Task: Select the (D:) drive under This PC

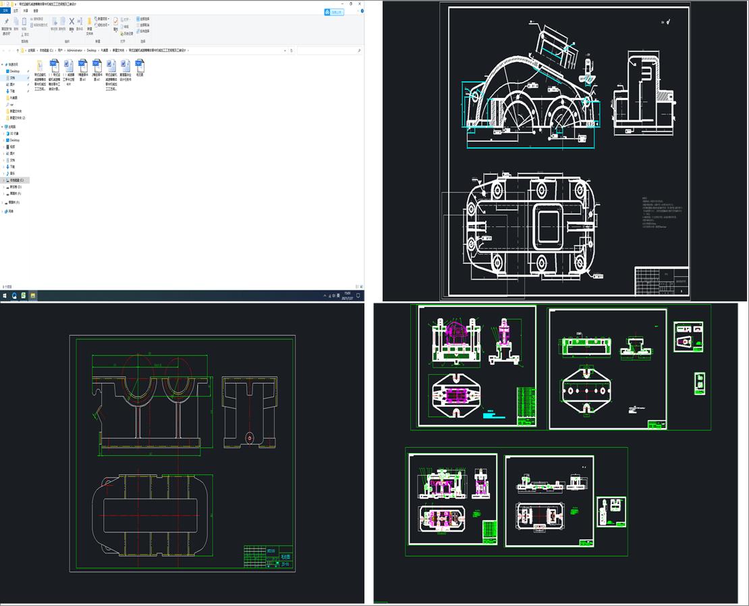Action: tap(15, 187)
